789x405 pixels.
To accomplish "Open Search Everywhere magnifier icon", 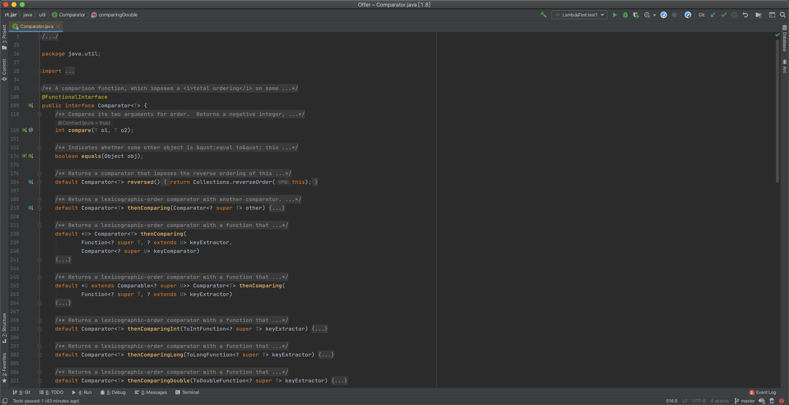I will [x=783, y=15].
